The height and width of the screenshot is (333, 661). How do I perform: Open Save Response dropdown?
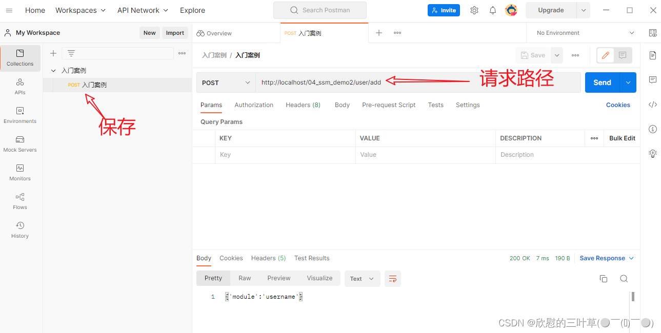607,258
